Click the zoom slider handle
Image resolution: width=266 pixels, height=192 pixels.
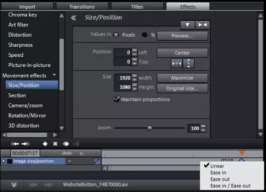pyautogui.click(x=149, y=128)
